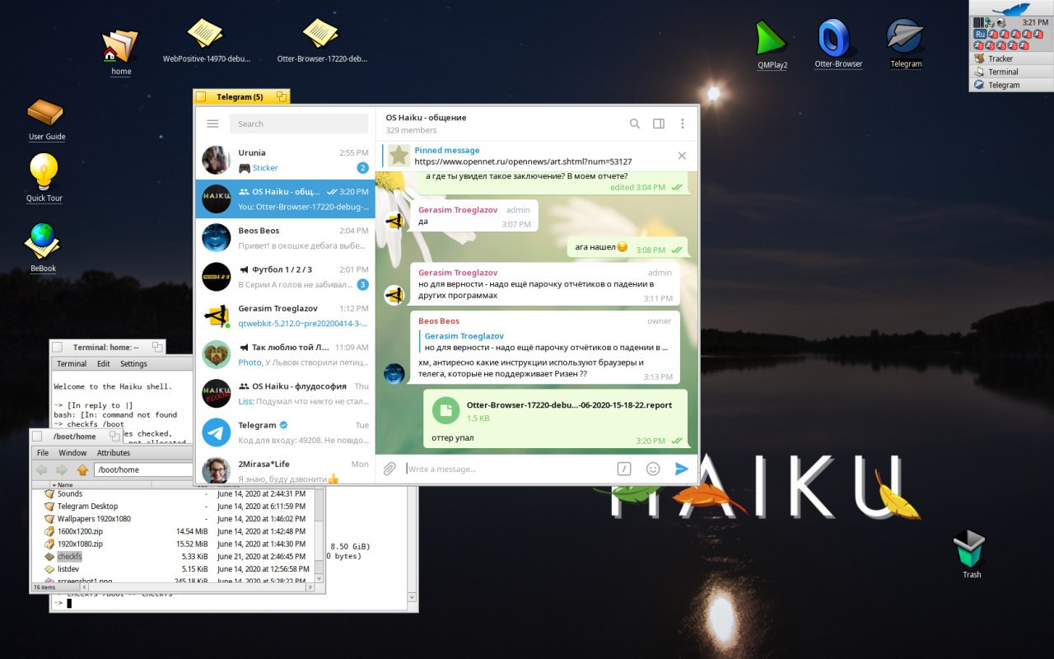This screenshot has height=659, width=1054.
Task: Click the OS Haiku - общение chat header
Action: click(426, 124)
